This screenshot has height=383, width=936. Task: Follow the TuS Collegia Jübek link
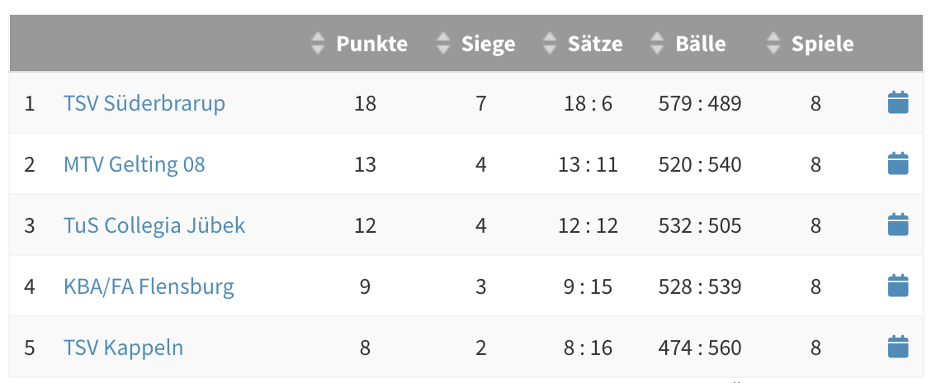coord(154,225)
